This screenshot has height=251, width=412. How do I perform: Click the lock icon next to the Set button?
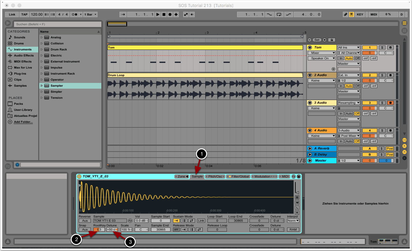(331, 40)
